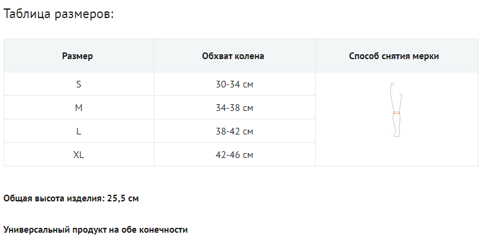Click the 'Таблица размеров:' heading

click(x=59, y=14)
